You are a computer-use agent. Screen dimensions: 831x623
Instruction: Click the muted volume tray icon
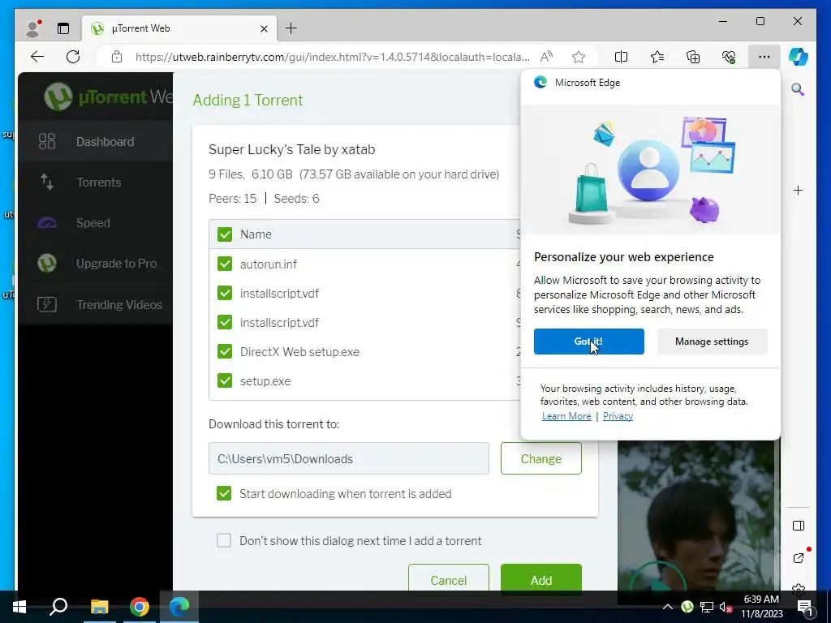(x=726, y=607)
